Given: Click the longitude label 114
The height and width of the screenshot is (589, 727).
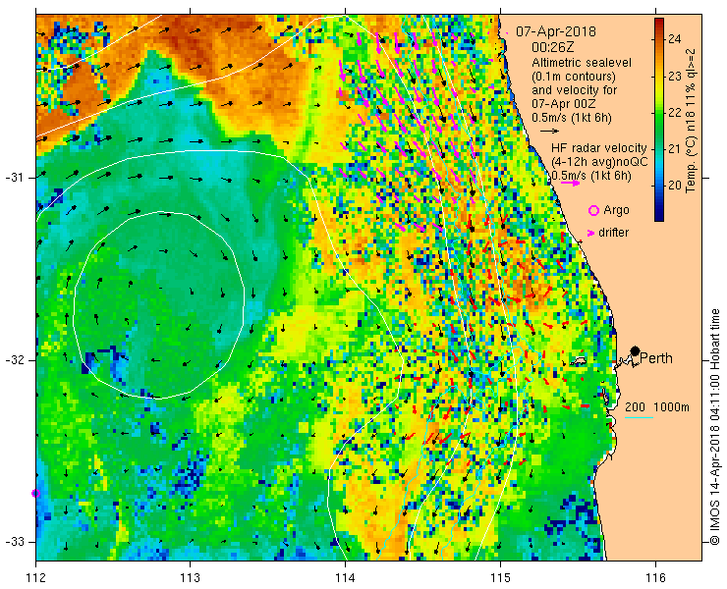Looking at the screenshot, I should pos(345,578).
